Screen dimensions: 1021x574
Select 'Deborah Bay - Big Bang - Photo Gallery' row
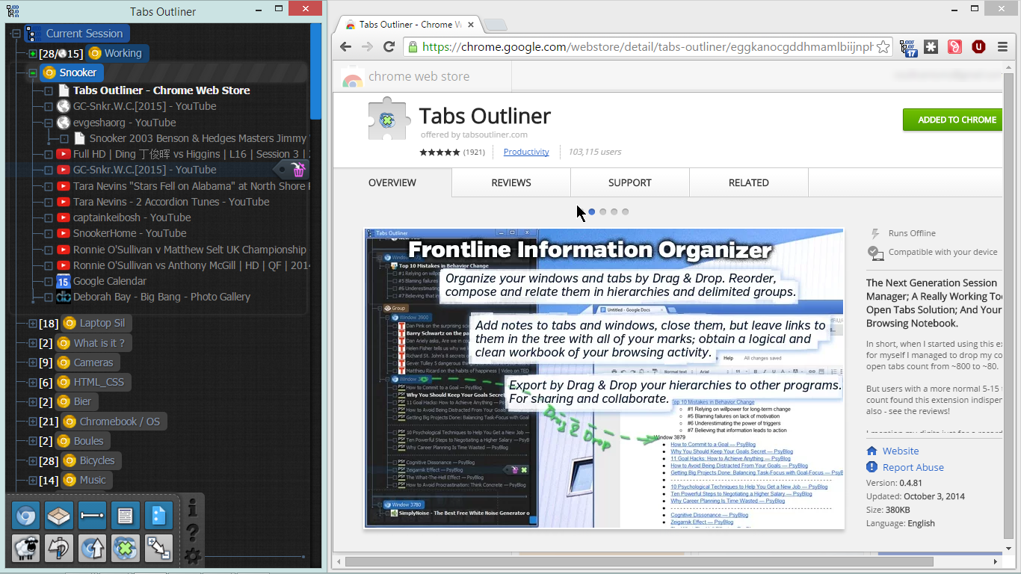[161, 297]
